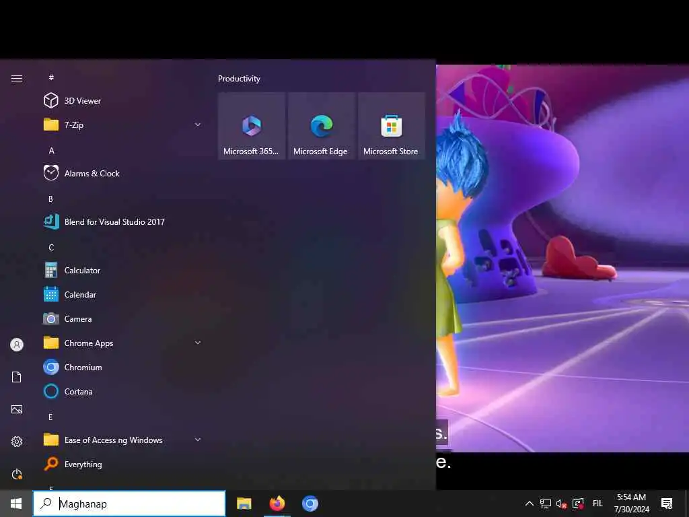Expand the Chrome Apps chevron

[198, 343]
